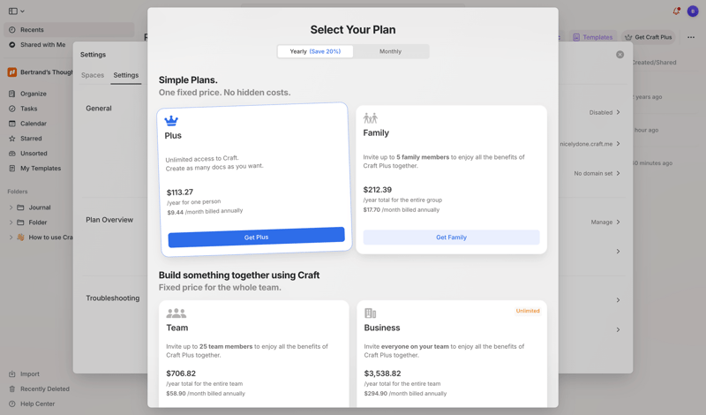Toggle the sidebar panel icon
The height and width of the screenshot is (415, 706).
(x=12, y=11)
